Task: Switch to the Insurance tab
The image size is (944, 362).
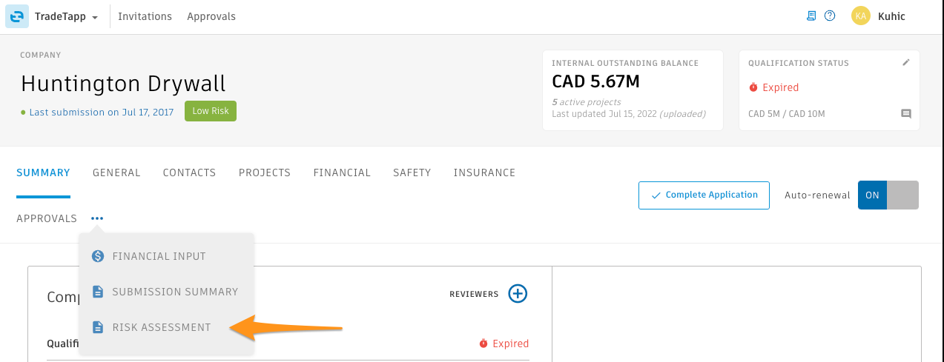Action: (484, 172)
